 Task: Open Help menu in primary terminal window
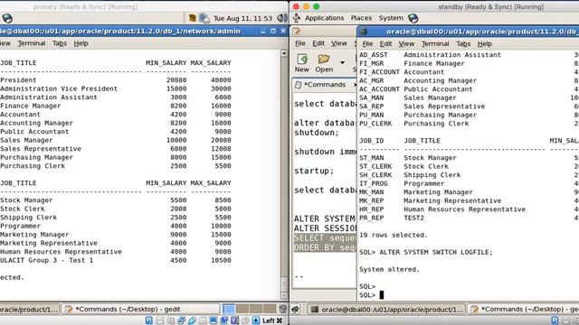pyautogui.click(x=81, y=43)
